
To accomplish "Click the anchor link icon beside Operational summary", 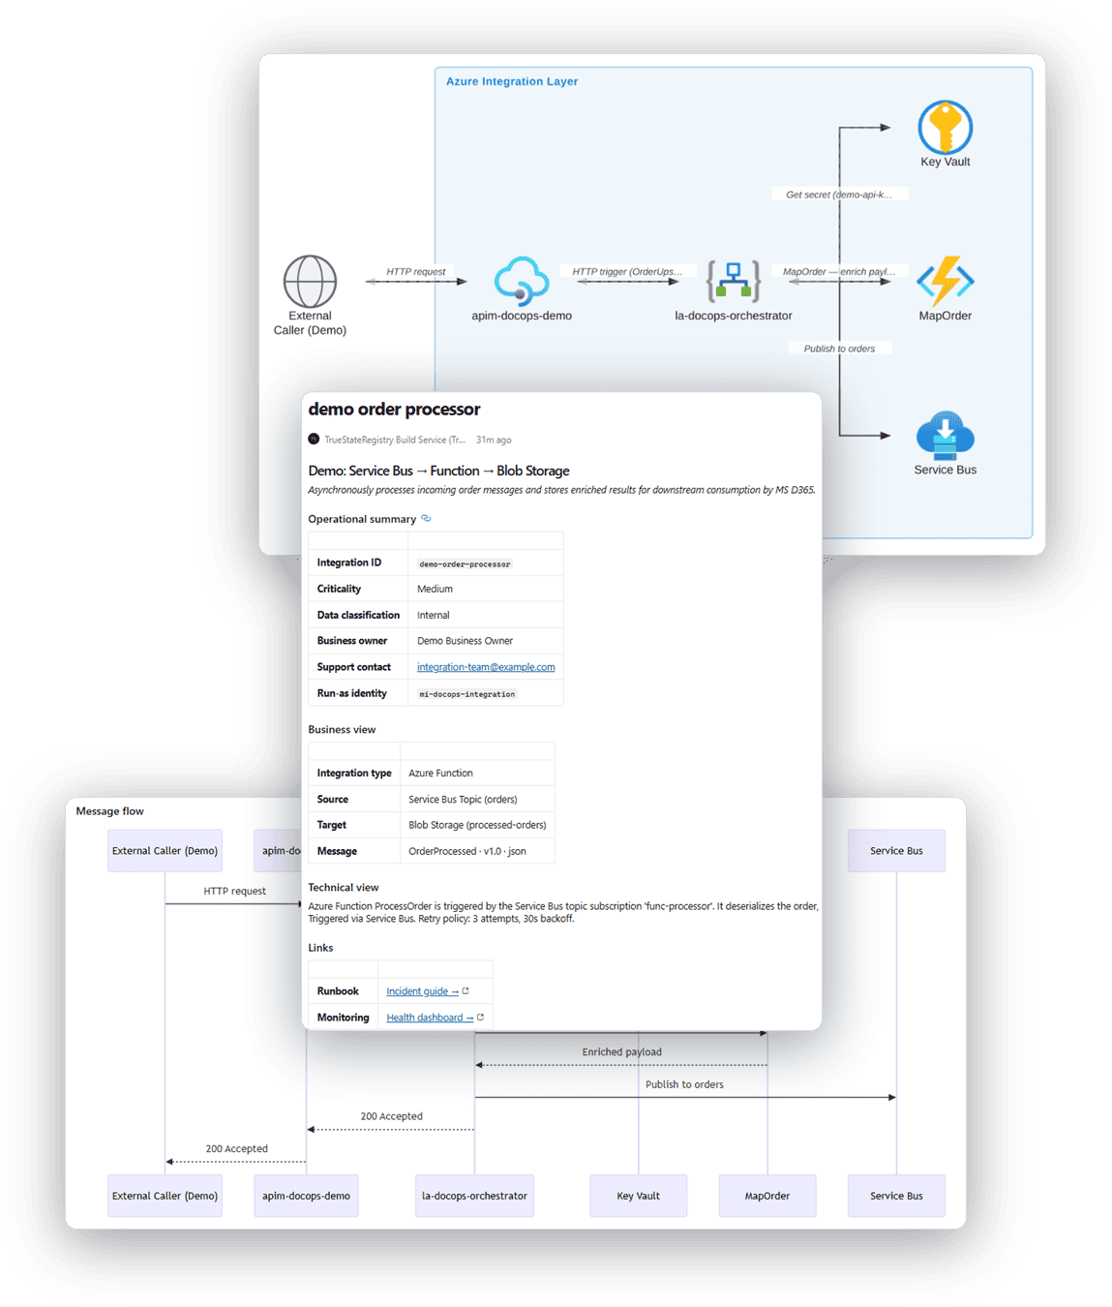I will pos(426,518).
